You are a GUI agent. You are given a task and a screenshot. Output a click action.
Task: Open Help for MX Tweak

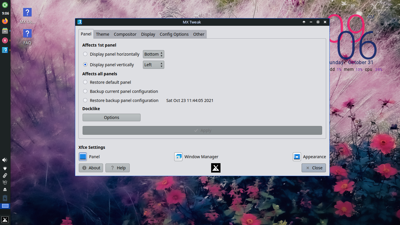coord(117,168)
